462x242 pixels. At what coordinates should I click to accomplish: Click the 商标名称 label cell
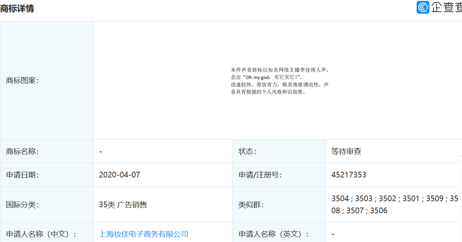click(x=47, y=151)
